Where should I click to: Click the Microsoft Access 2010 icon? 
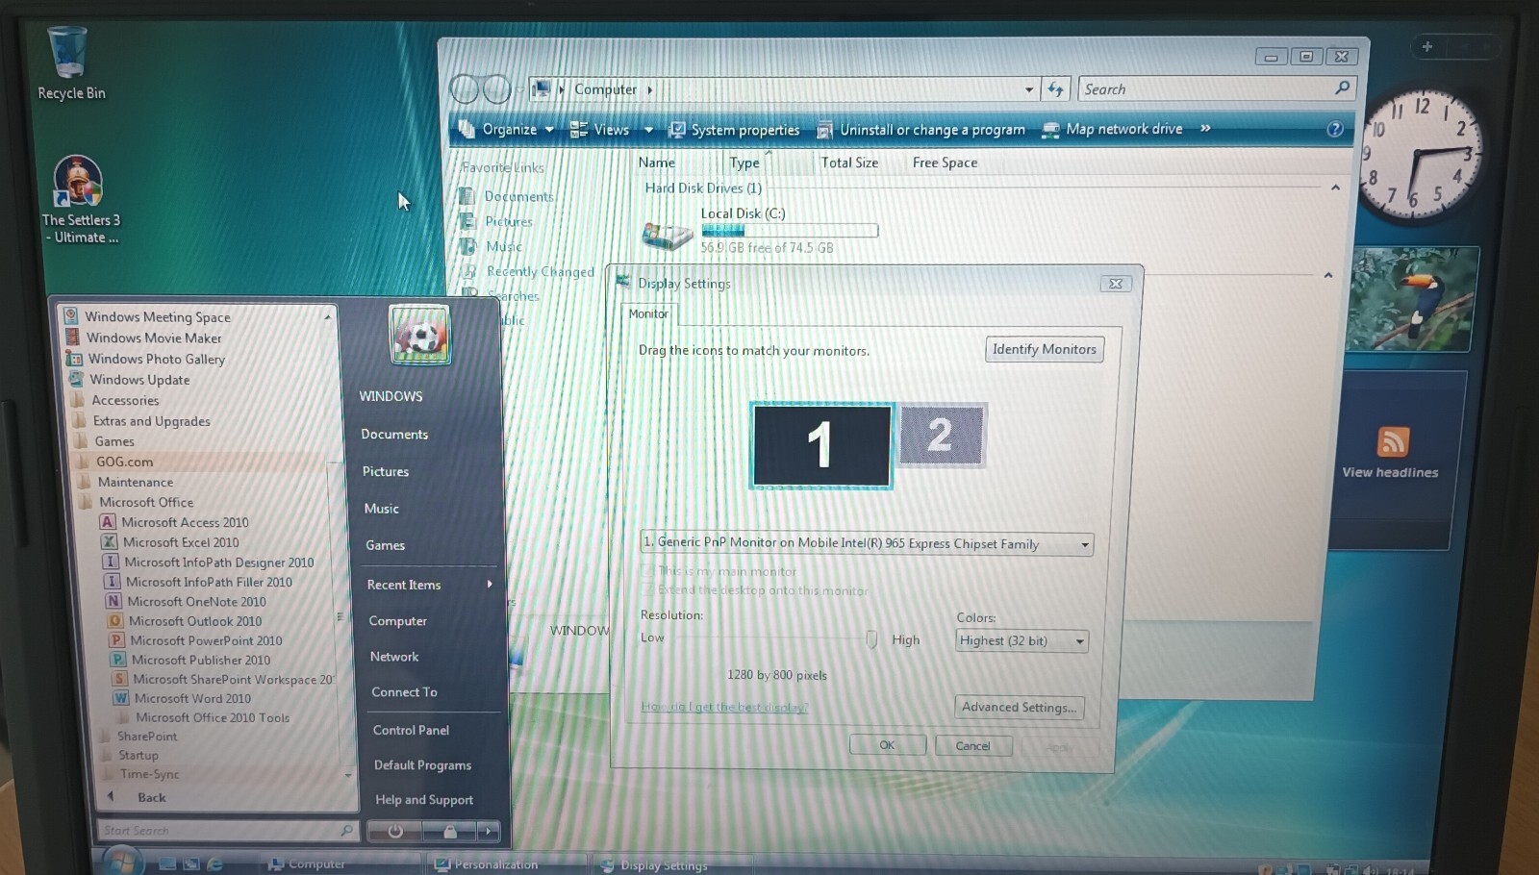click(x=108, y=522)
